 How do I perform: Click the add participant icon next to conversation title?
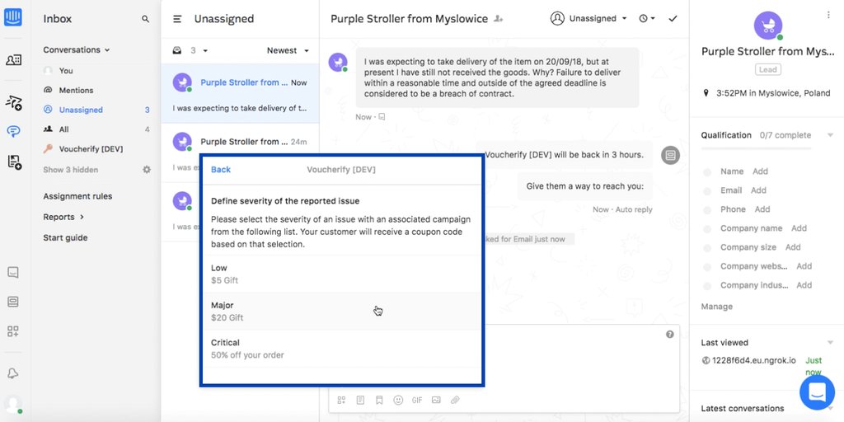tap(499, 19)
